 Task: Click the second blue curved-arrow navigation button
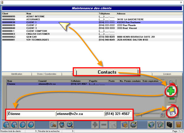pyautogui.click(x=14, y=125)
